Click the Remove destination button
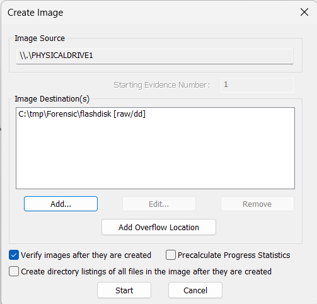The height and width of the screenshot is (304, 317). [x=257, y=204]
